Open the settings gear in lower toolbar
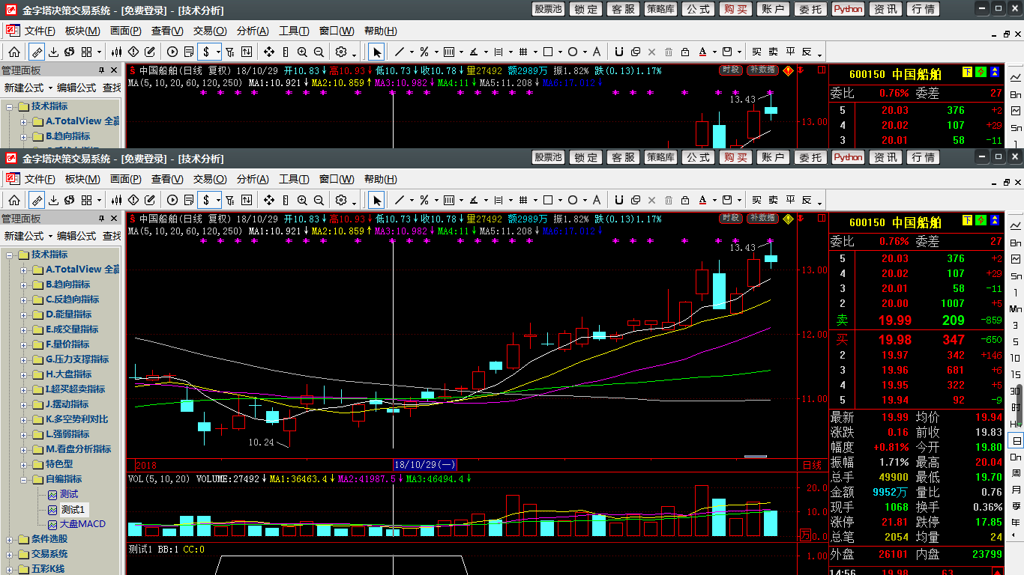This screenshot has width=1024, height=575. [341, 200]
